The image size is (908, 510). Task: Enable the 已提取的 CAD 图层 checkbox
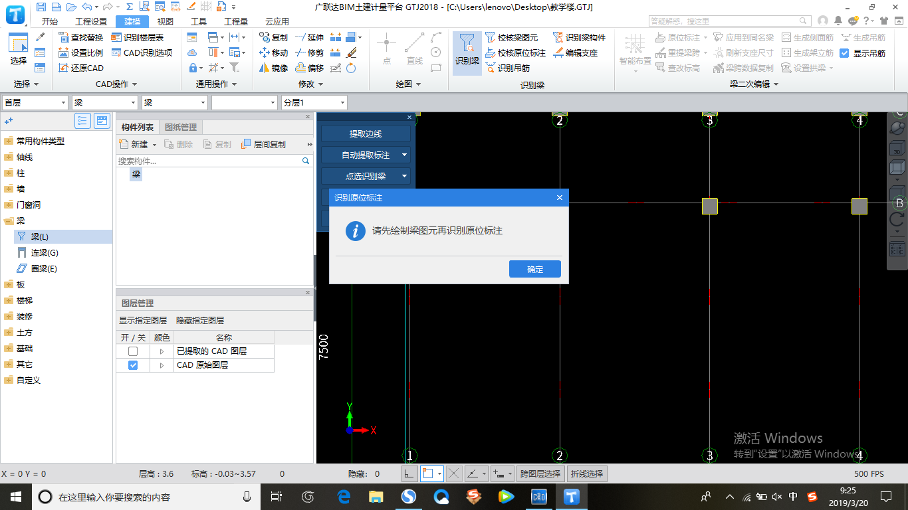(133, 351)
